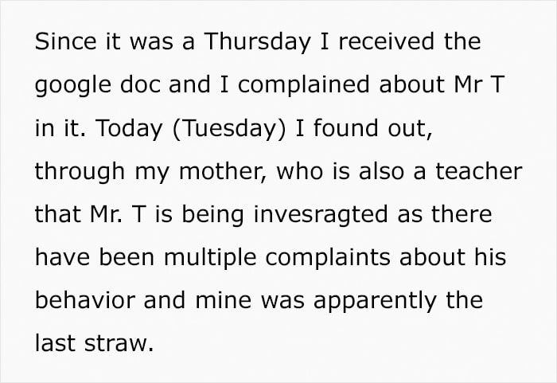This screenshot has height=383, width=557.
Task: Click the word "through" in the paragraph
Action: coord(80,173)
